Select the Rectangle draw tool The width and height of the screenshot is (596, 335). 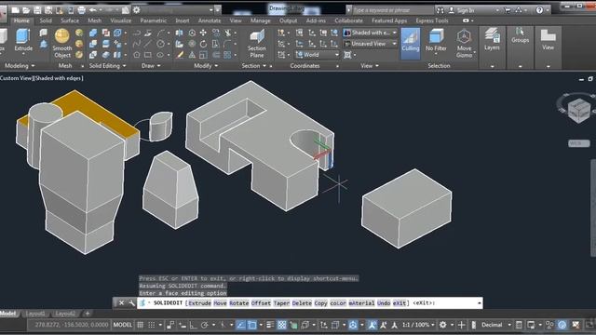click(148, 55)
